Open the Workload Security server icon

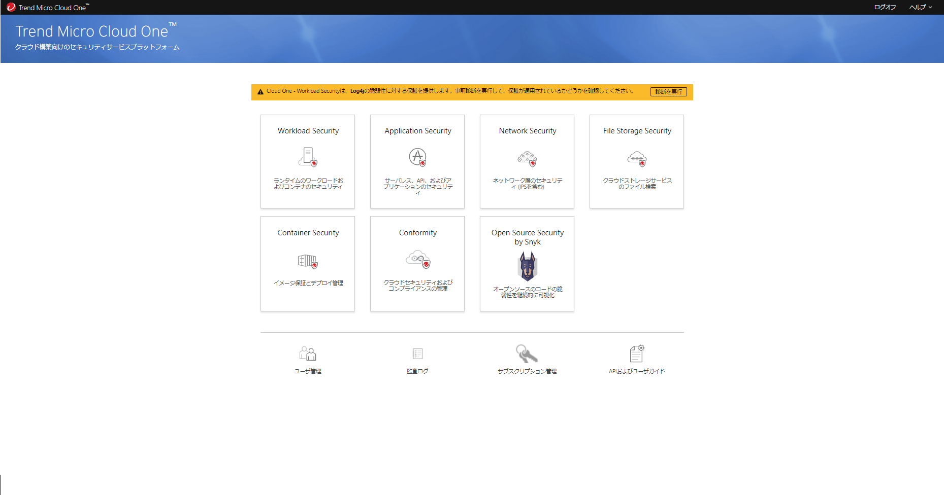click(x=308, y=157)
